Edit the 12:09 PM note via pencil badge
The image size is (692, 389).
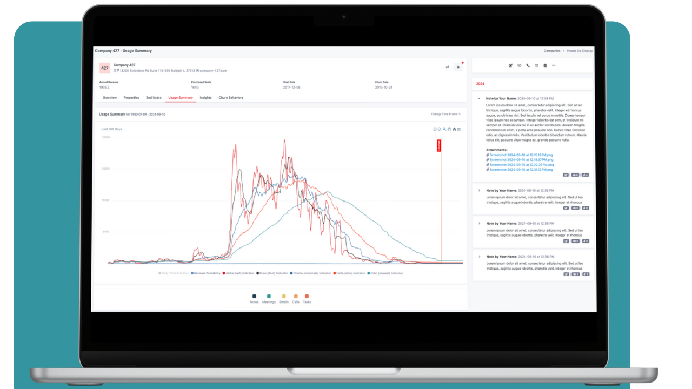(565, 175)
